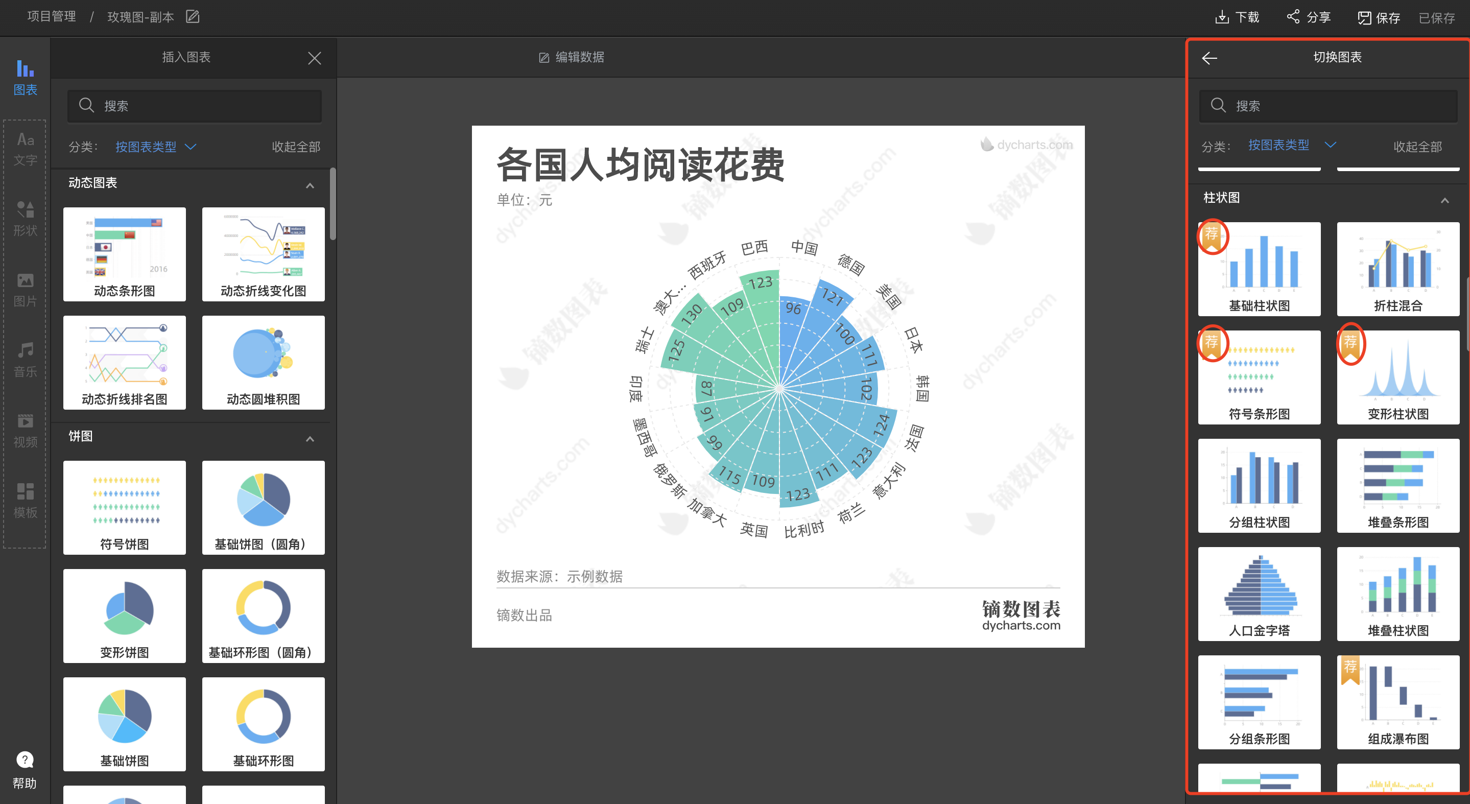Switch to 折柱混合 chart
The width and height of the screenshot is (1470, 804).
1397,269
